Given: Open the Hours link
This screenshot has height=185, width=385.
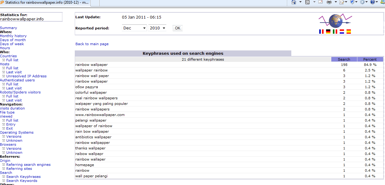Looking at the screenshot, I should 5,48.
